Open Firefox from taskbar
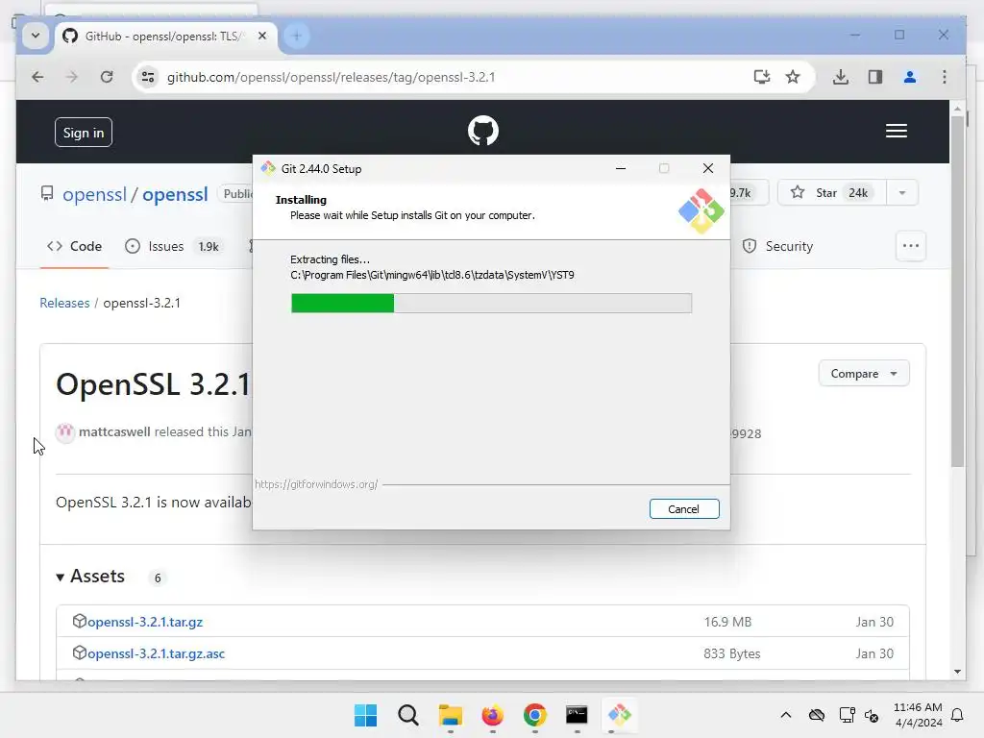The image size is (984, 738). 493,715
